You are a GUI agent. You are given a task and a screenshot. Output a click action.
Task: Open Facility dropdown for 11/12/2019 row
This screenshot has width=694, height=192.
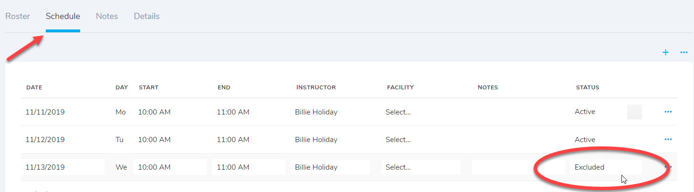[x=399, y=140]
